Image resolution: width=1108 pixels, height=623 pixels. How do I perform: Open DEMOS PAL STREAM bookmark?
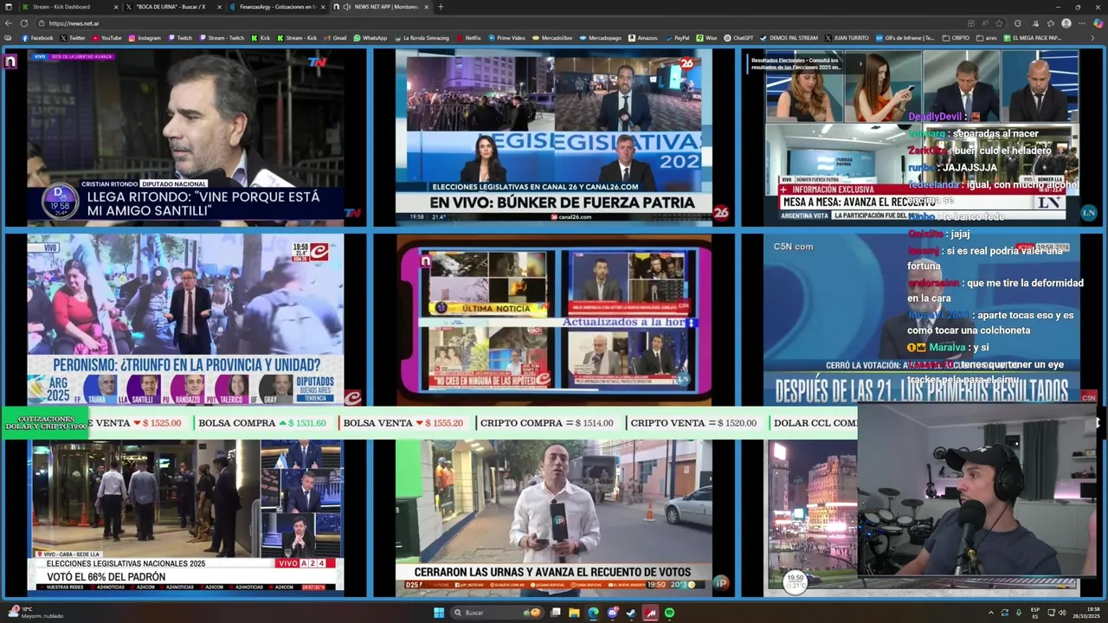[789, 38]
